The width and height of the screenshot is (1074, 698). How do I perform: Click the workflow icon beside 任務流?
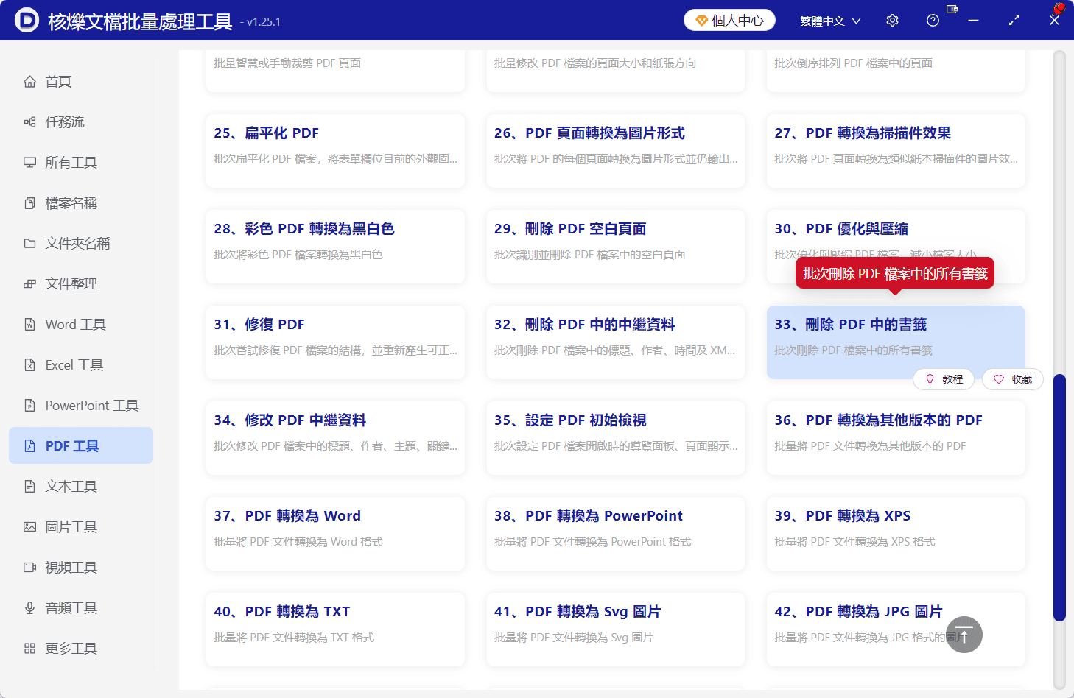(29, 122)
